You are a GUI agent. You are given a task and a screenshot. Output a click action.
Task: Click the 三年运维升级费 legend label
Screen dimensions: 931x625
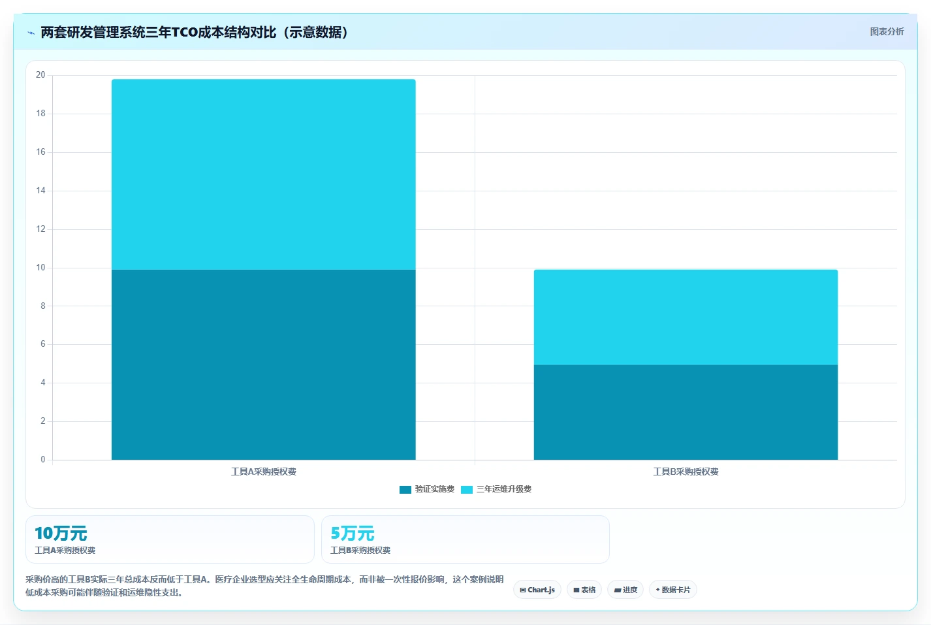(504, 489)
